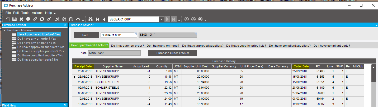378x107 pixels.
Task: Collapse the Purchase Advisors tree node
Action: point(4,30)
